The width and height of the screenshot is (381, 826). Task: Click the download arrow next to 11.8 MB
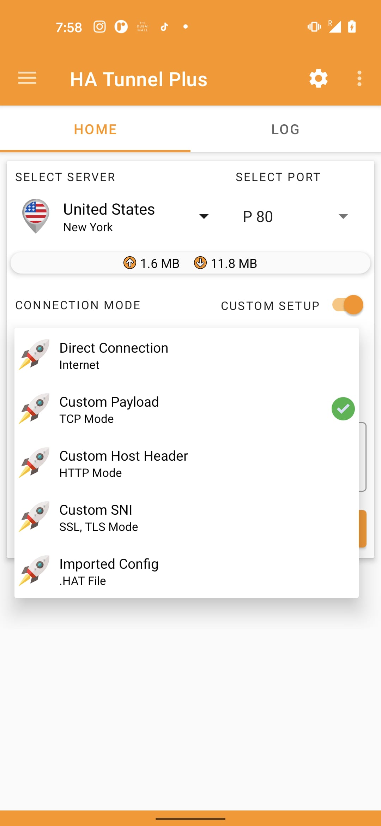pyautogui.click(x=200, y=263)
